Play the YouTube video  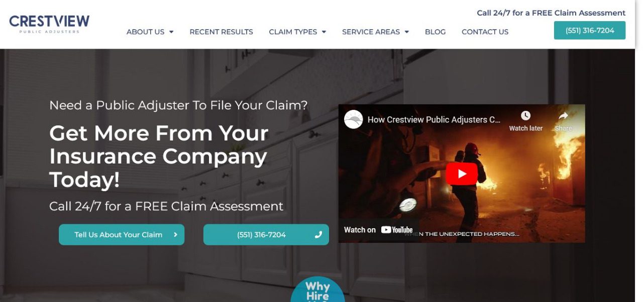[462, 174]
